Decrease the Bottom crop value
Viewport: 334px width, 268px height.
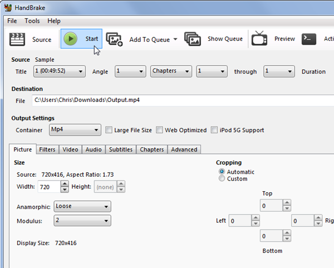click(287, 238)
